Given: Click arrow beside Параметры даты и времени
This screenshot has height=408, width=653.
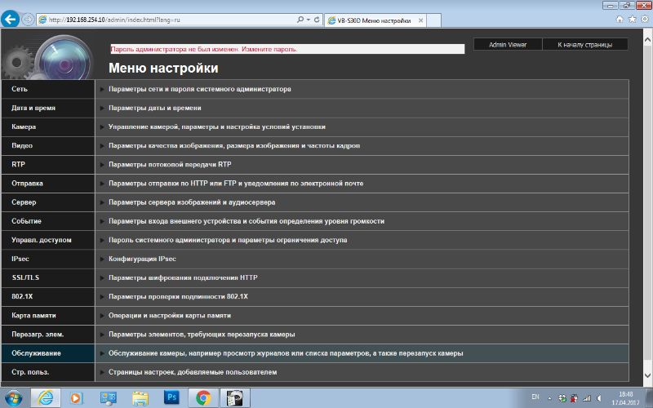Looking at the screenshot, I should point(102,109).
